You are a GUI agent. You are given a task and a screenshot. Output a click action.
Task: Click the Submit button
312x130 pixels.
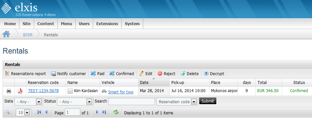[x=207, y=101]
